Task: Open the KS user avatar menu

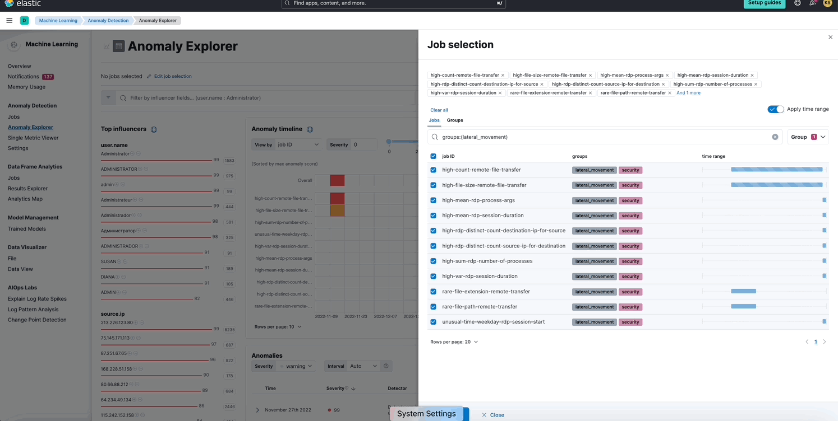Action: 827,3
